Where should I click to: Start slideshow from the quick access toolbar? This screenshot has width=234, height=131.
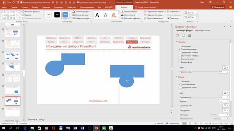pyautogui.click(x=18, y=3)
